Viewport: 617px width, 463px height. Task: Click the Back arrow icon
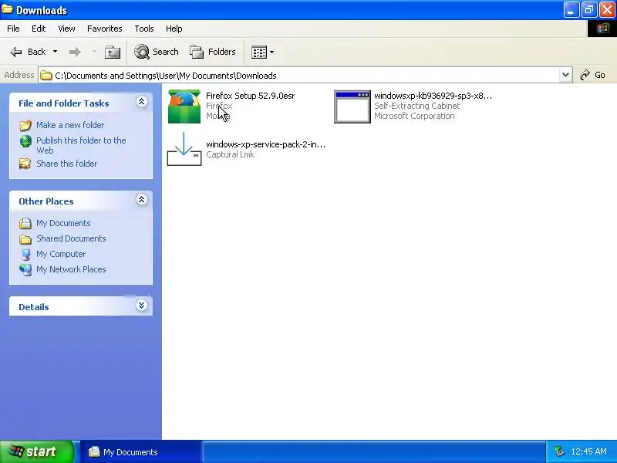click(16, 52)
